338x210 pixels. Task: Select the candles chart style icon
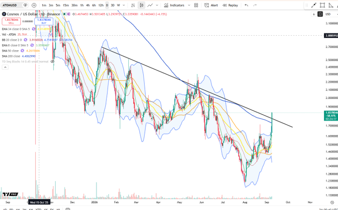[141, 5]
